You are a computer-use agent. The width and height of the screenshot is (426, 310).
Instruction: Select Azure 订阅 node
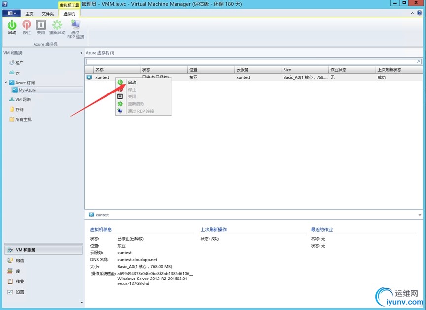click(22, 83)
